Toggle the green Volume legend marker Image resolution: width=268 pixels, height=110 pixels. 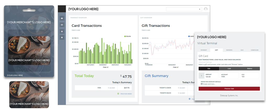click(x=125, y=36)
